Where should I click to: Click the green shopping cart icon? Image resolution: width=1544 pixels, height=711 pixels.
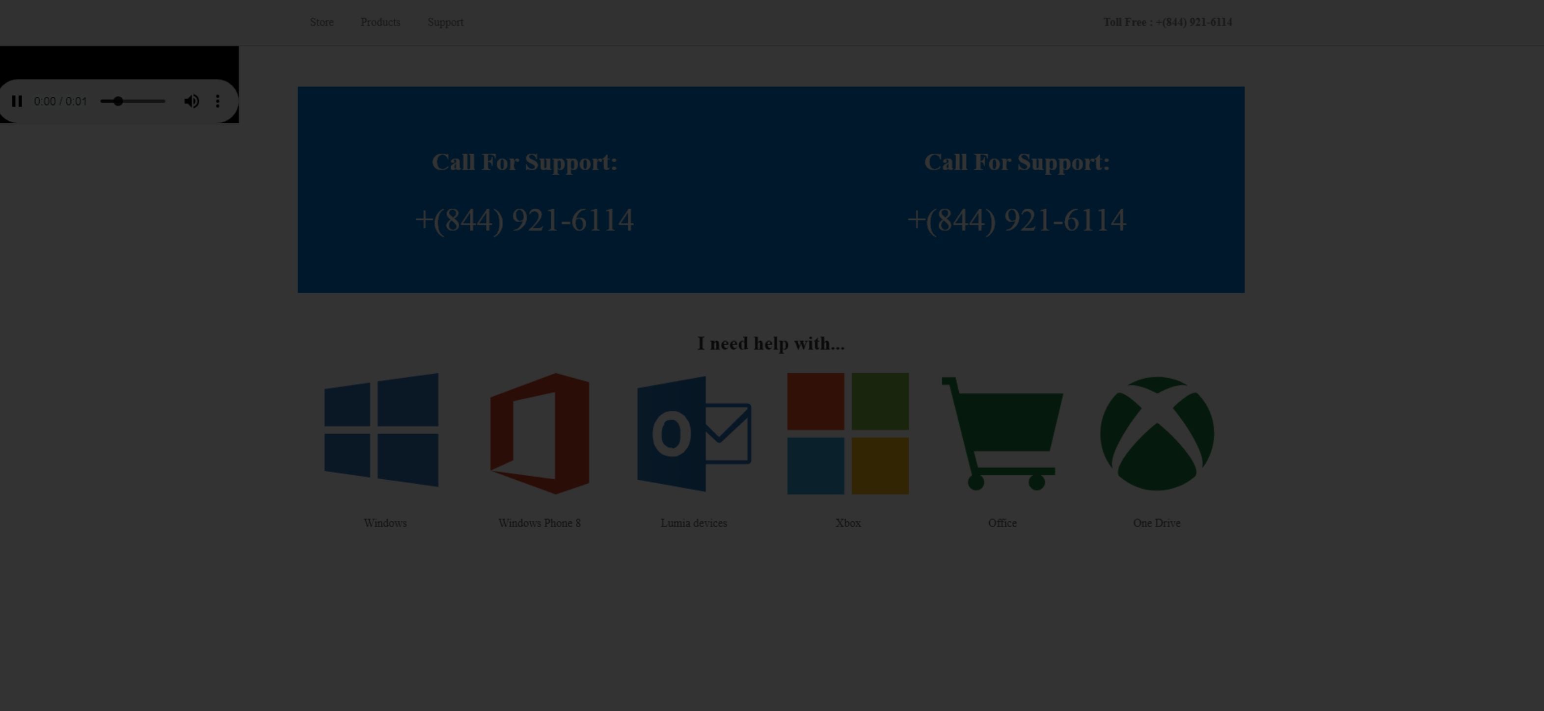click(x=1002, y=434)
